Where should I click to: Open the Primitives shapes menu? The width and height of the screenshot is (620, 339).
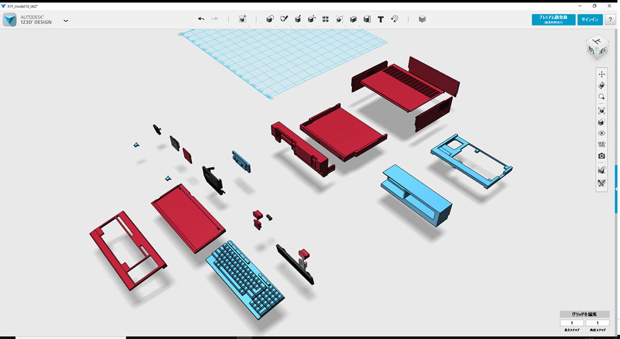270,19
